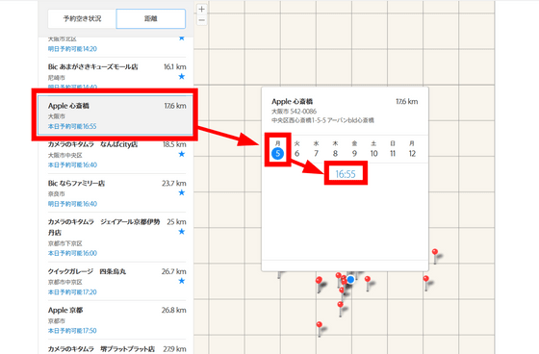Viewport: 539px width, 354px height.
Task: Click 本日予約可能 16:00 availability link
Action: [x=72, y=253]
